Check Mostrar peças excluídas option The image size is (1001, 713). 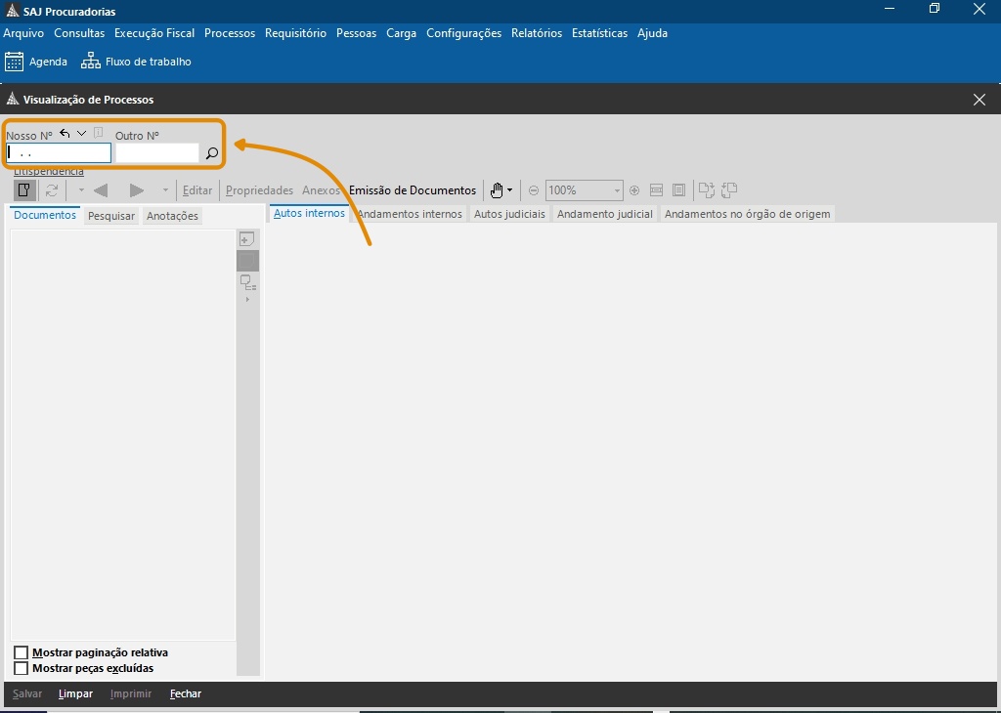(x=22, y=668)
